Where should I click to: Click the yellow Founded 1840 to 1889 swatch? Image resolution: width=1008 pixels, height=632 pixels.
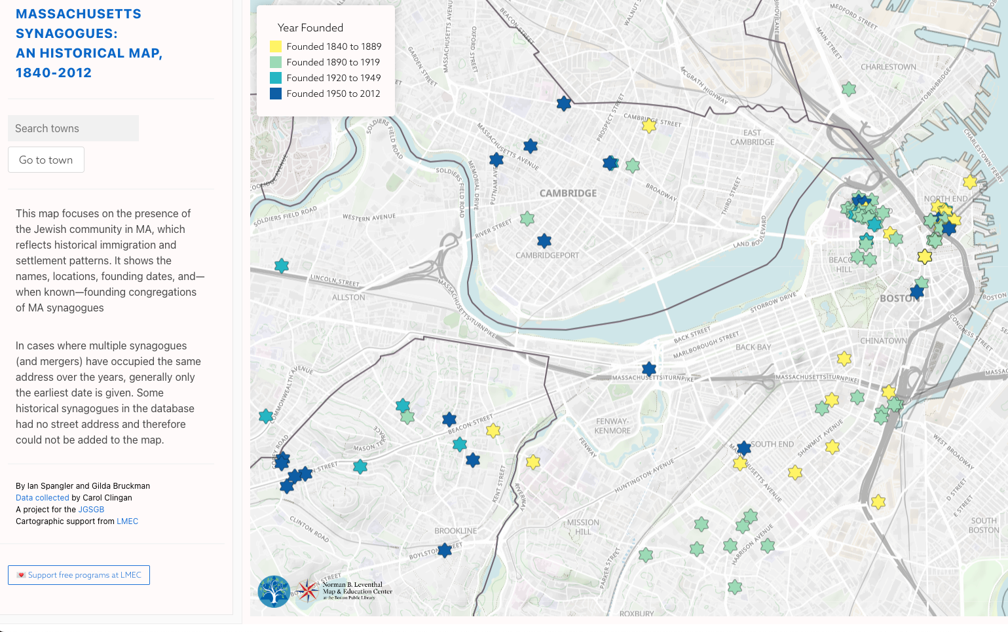pyautogui.click(x=276, y=46)
